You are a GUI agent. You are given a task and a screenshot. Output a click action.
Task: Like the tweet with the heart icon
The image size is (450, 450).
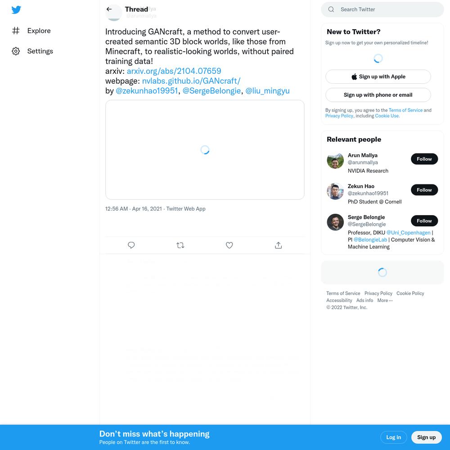(x=229, y=245)
